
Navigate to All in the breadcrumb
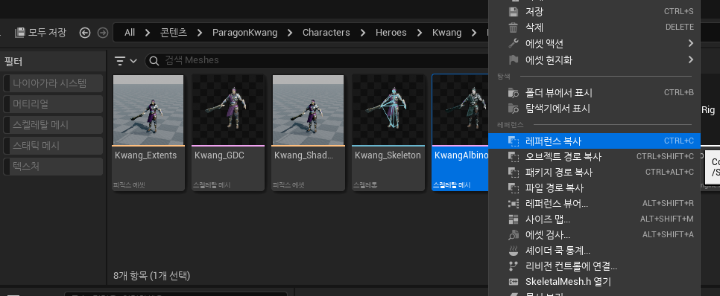[130, 33]
